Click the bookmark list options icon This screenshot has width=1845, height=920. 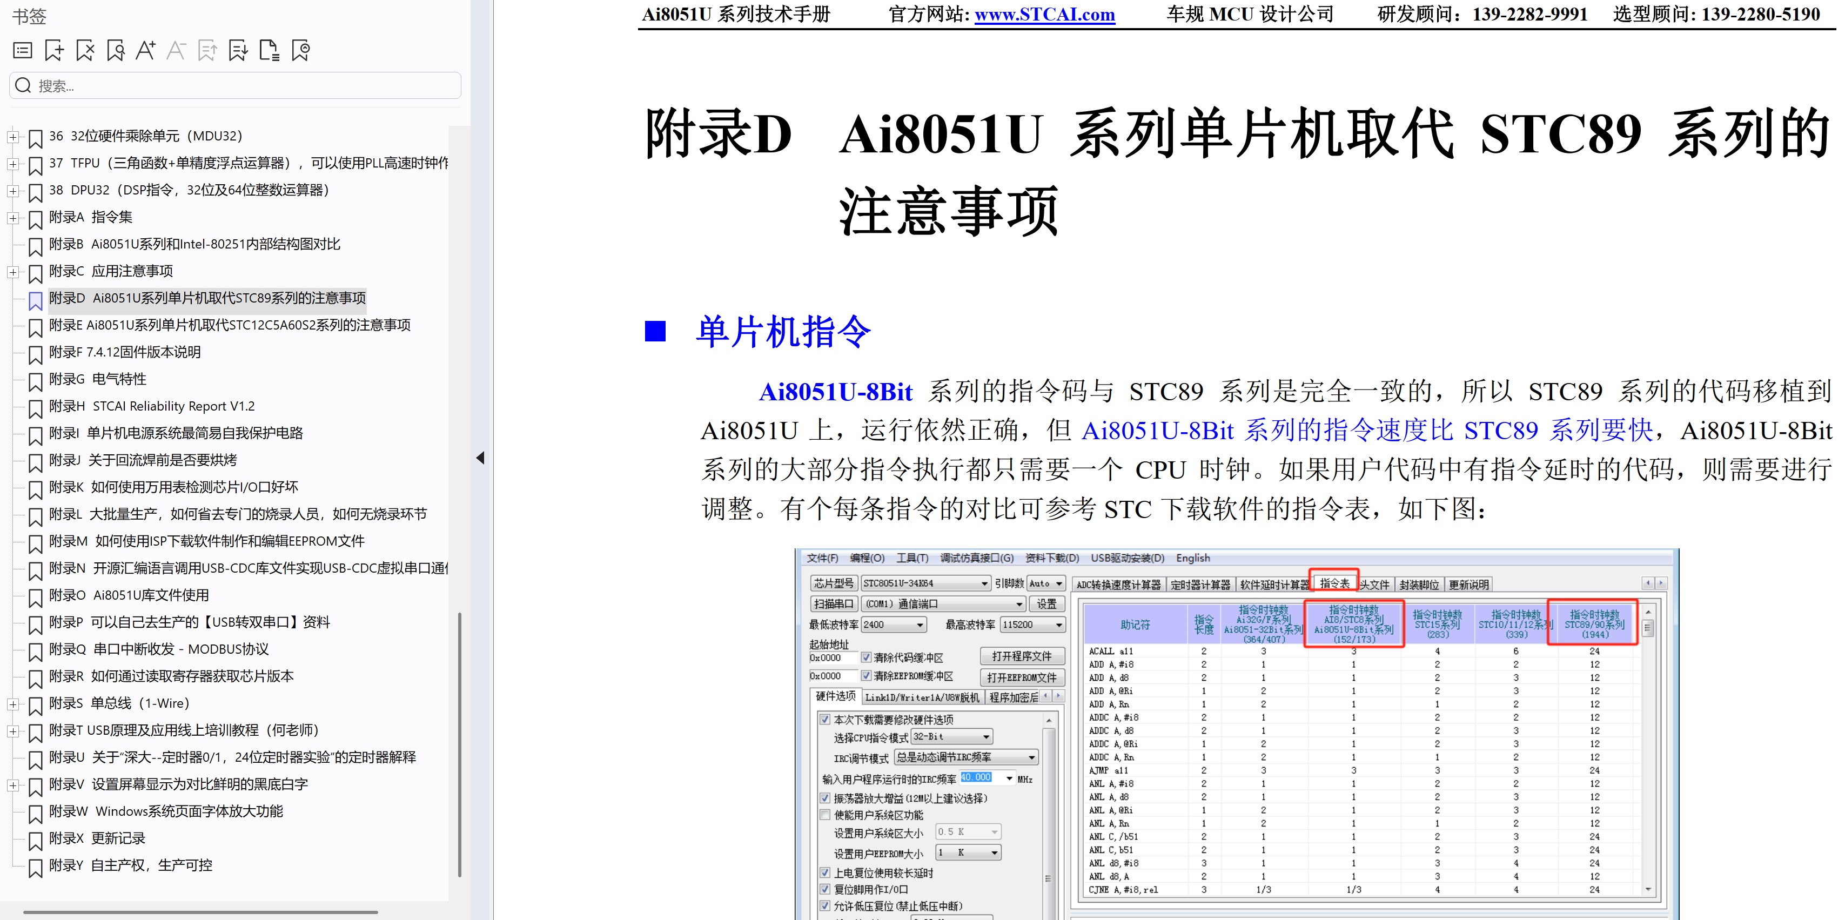23,50
